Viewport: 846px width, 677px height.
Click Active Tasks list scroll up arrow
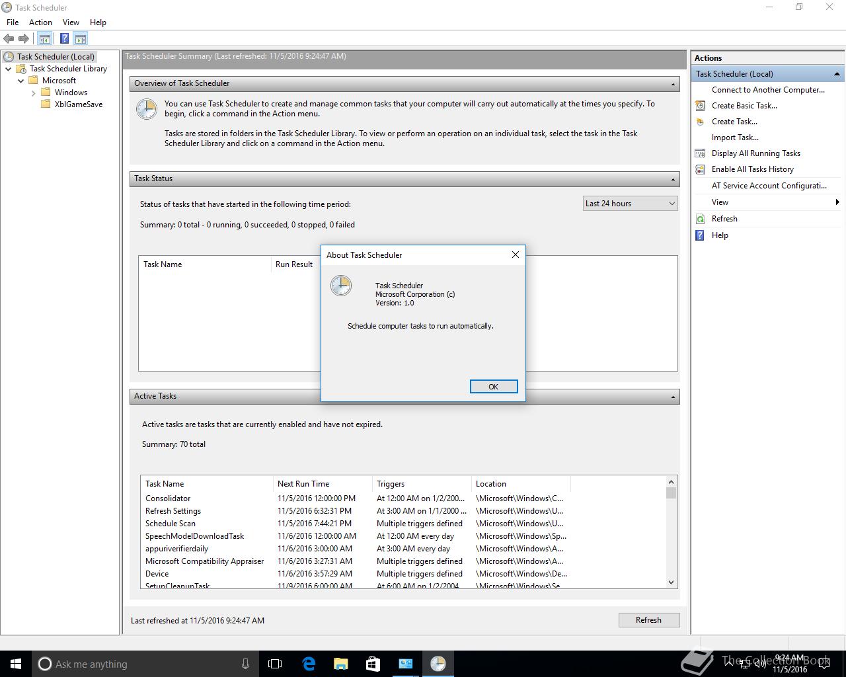(672, 482)
